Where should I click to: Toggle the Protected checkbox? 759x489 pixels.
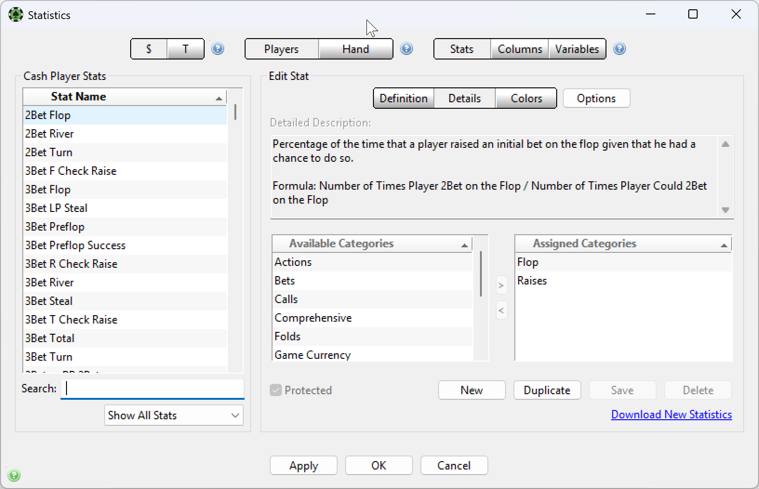(x=276, y=390)
